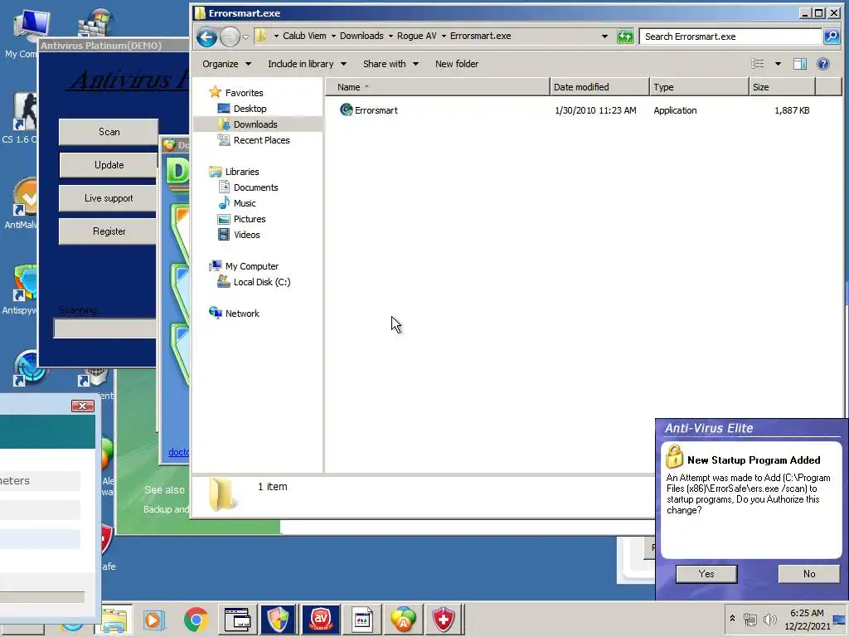Click the red shield with cross taskbar icon
The image size is (849, 637).
pos(443,619)
